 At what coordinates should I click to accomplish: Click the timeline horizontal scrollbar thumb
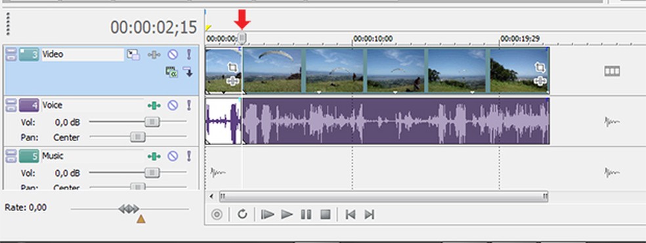tap(383, 196)
